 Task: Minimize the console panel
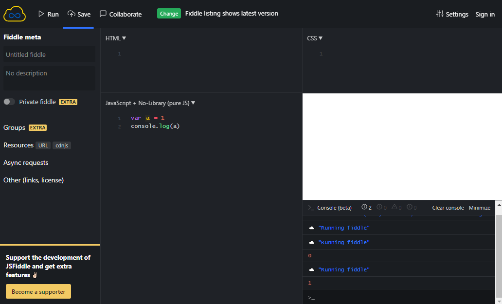pos(479,208)
